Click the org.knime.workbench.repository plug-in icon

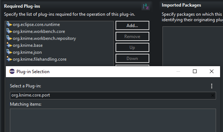(x=9, y=38)
